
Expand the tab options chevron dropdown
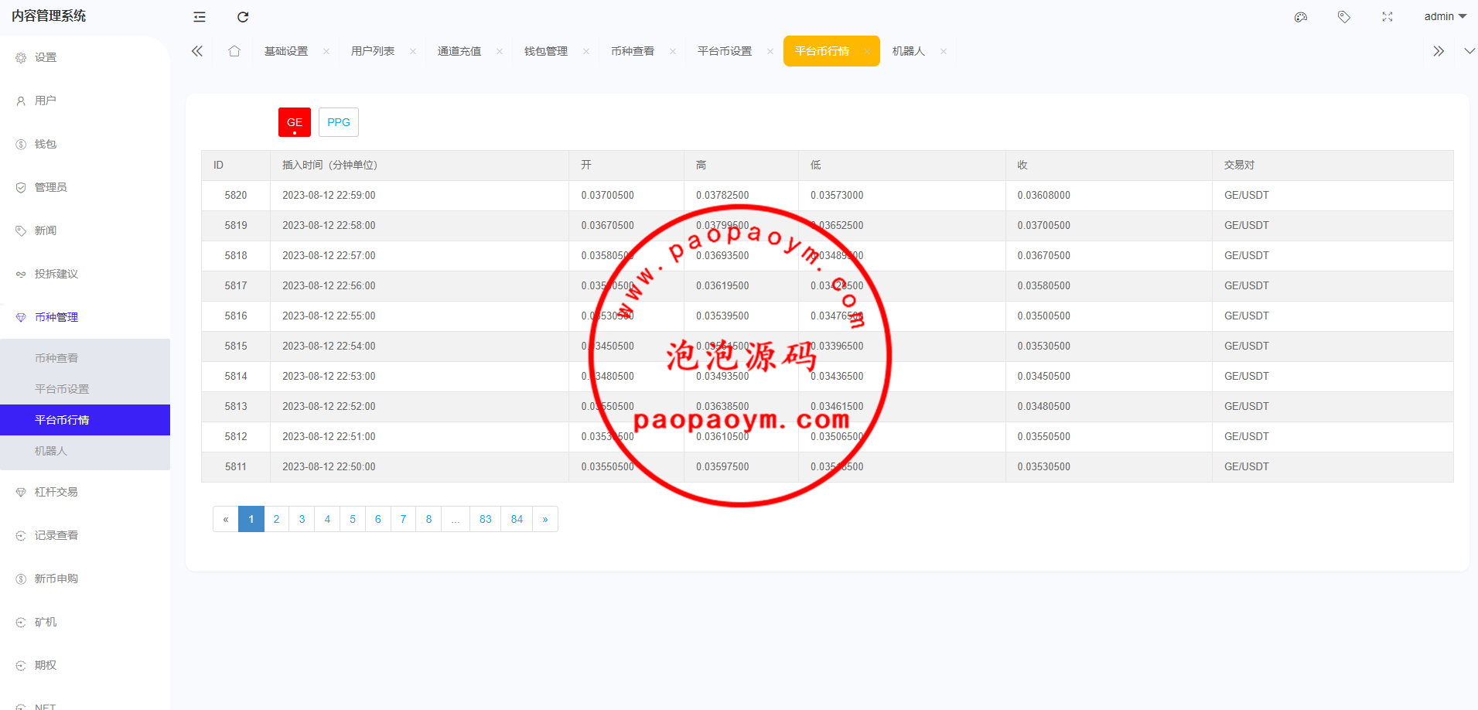(x=1469, y=51)
